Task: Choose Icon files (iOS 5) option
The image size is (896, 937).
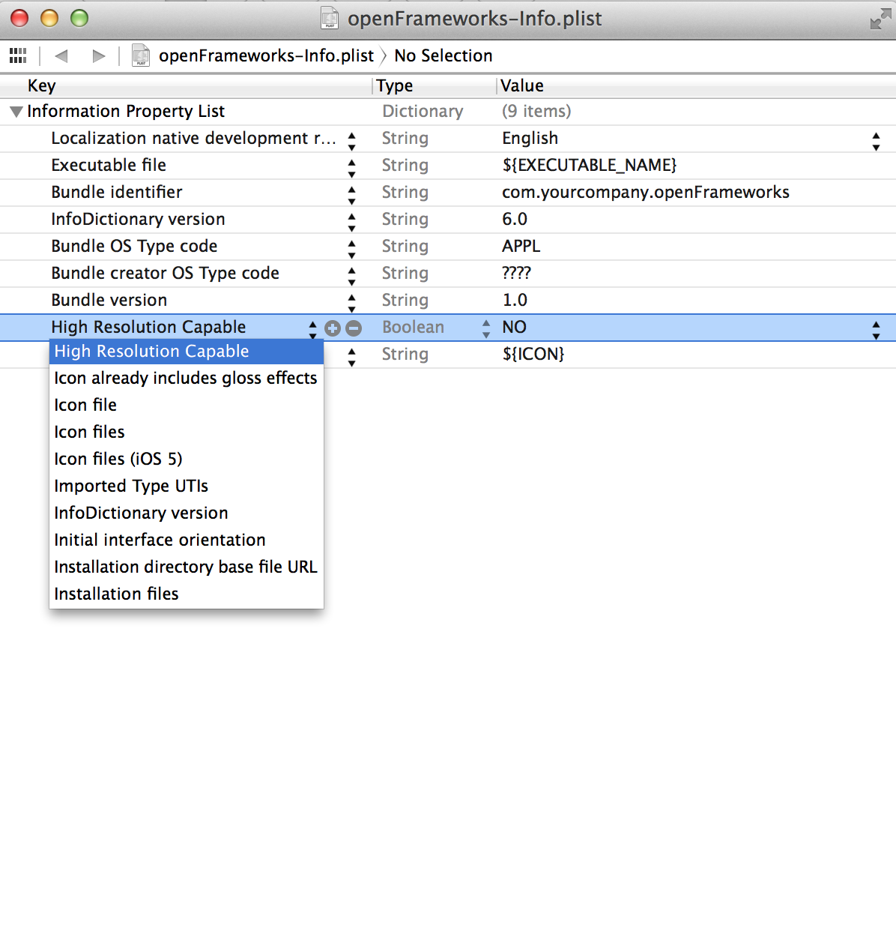Action: (187, 459)
